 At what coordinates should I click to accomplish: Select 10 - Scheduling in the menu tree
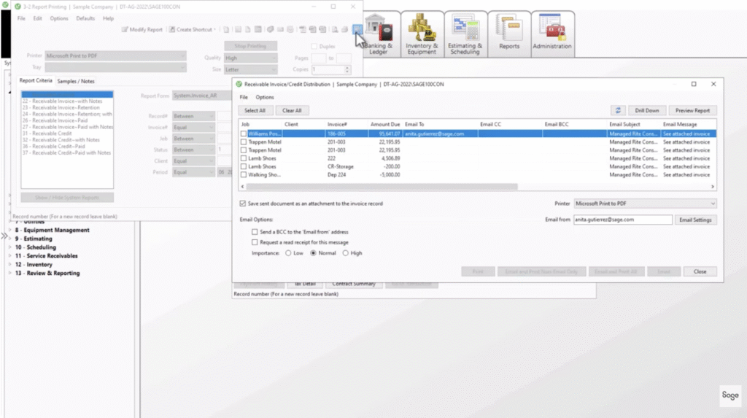[36, 247]
